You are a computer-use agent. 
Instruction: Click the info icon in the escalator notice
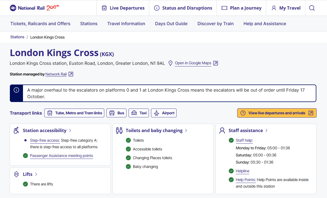pyautogui.click(x=16, y=90)
